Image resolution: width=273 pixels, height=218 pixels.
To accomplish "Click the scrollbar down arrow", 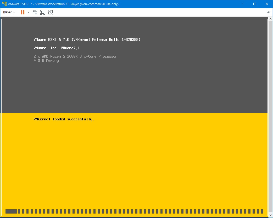I will [x=270, y=215].
